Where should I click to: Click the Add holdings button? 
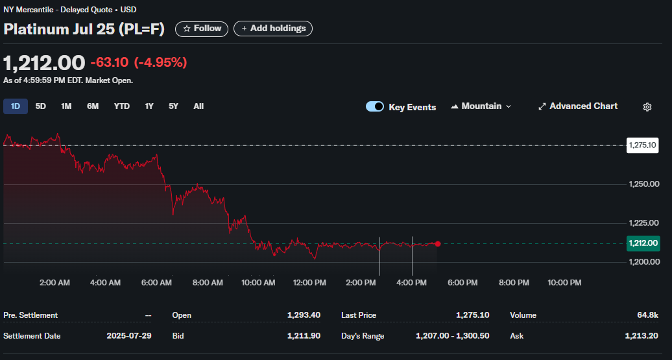(x=273, y=29)
